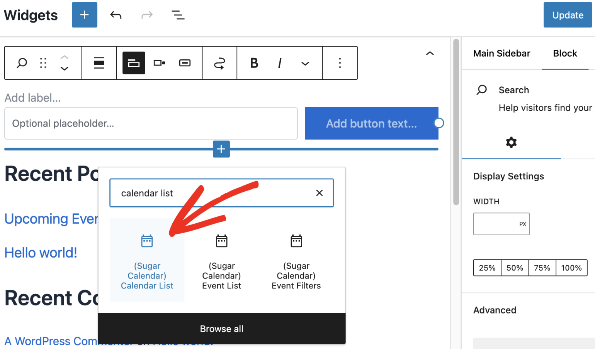The image size is (595, 349).
Task: Open the list view outline
Action: 178,15
